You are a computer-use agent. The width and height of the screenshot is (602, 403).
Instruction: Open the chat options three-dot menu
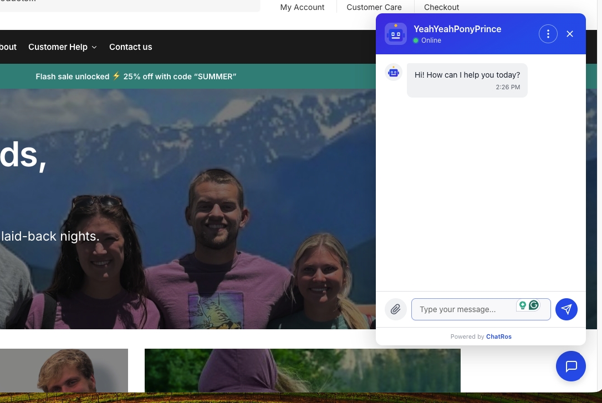548,34
